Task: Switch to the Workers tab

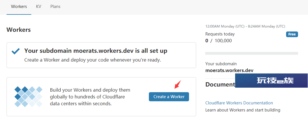Action: point(19,7)
